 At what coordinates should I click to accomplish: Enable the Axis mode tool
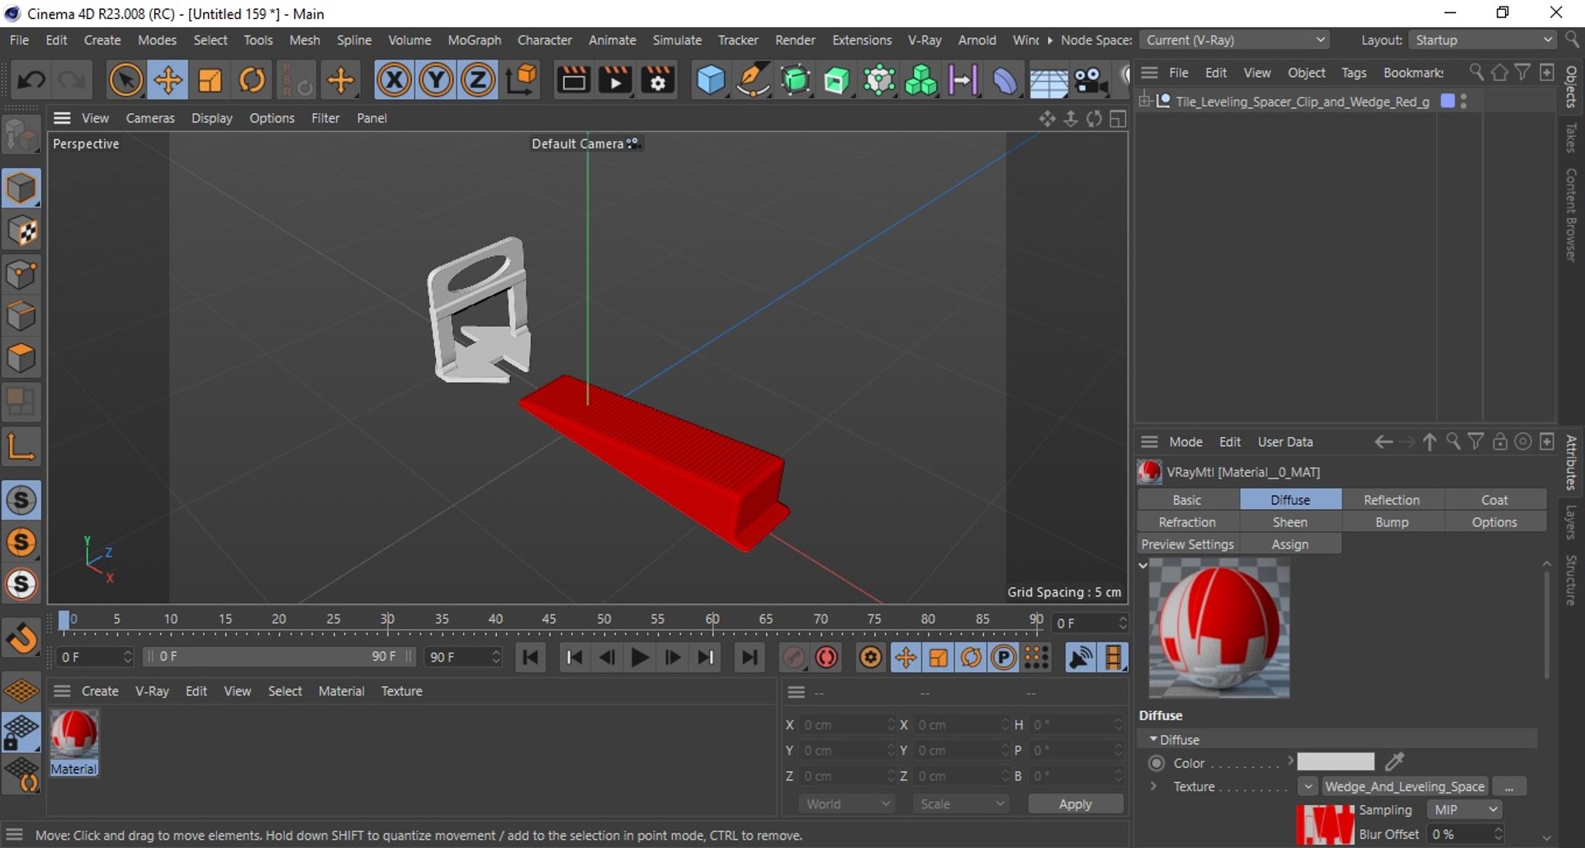21,448
